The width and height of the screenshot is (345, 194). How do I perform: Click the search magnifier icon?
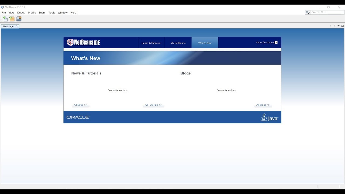pos(308,12)
